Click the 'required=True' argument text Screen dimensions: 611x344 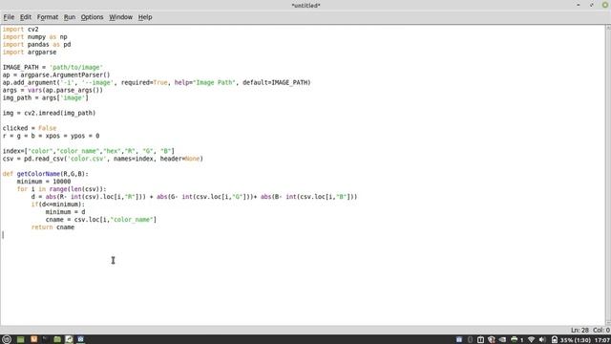click(144, 82)
